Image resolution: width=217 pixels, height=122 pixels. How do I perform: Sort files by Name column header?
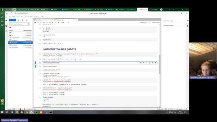pos(13,30)
